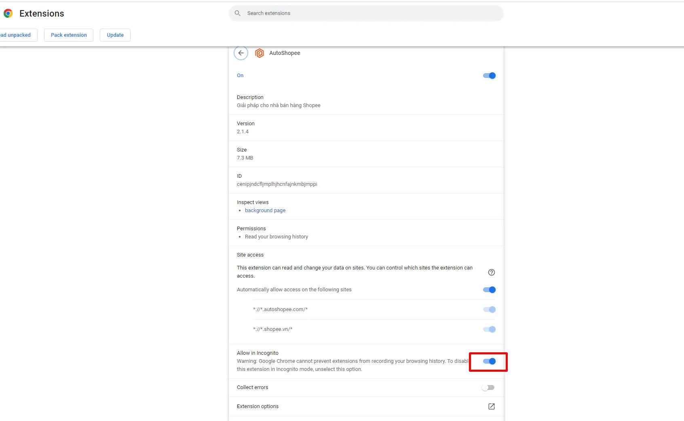Click Read your browsing history permission
684x421 pixels.
tap(277, 237)
